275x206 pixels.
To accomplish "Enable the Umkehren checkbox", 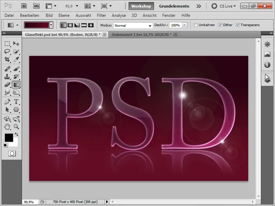I will tap(196, 25).
